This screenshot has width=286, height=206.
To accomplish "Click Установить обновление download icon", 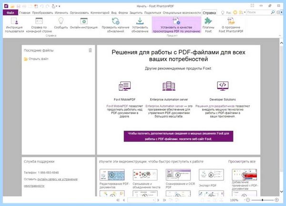I will pyautogui.click(x=140, y=25).
